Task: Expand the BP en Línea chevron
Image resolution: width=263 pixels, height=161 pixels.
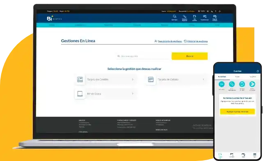Action: coord(133,94)
